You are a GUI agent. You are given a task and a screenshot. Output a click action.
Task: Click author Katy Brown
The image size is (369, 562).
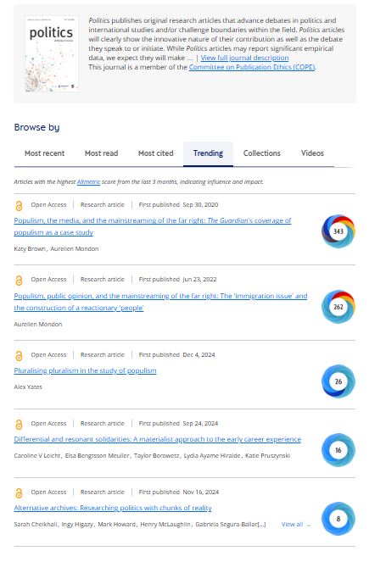point(30,248)
